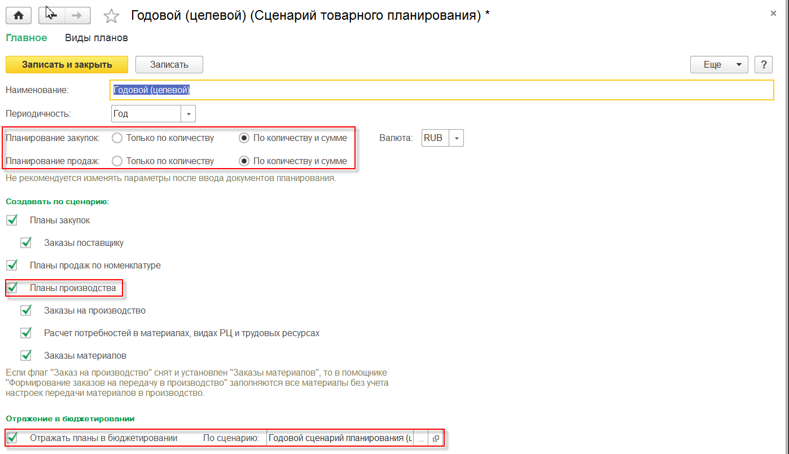789x454 pixels.
Task: Toggle 'Планы продаж по номенклатуре' checkbox
Action: pos(11,265)
